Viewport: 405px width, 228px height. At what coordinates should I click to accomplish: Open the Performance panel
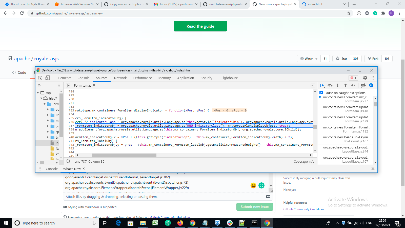coord(143,78)
